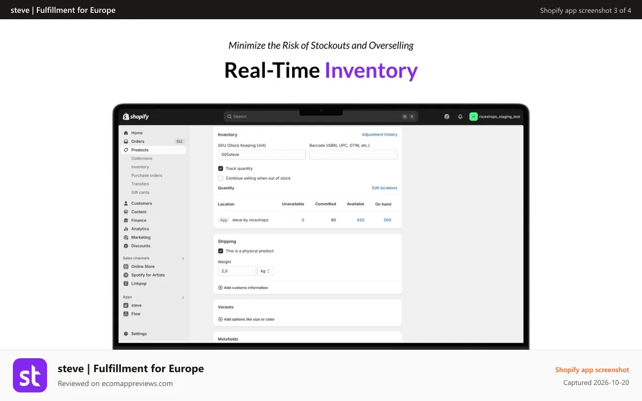Screen dimensions: 642x401
Task: Click the Real-Time Inventory headline
Action: (x=321, y=71)
